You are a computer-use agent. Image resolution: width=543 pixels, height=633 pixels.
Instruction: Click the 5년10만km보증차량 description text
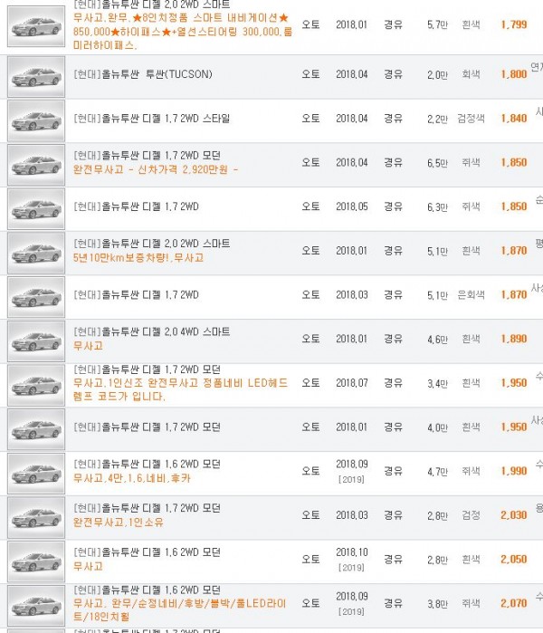point(138,257)
